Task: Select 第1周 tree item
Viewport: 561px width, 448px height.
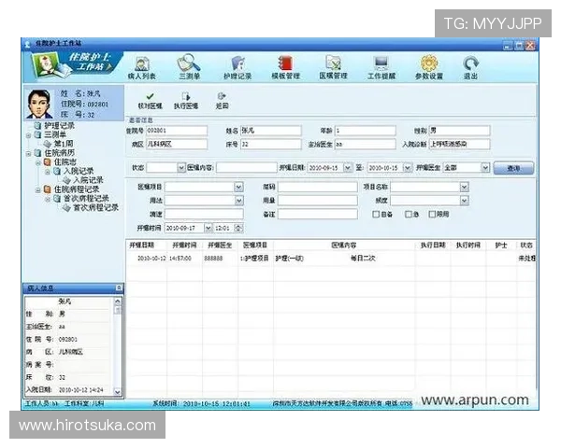Action: pyautogui.click(x=64, y=144)
